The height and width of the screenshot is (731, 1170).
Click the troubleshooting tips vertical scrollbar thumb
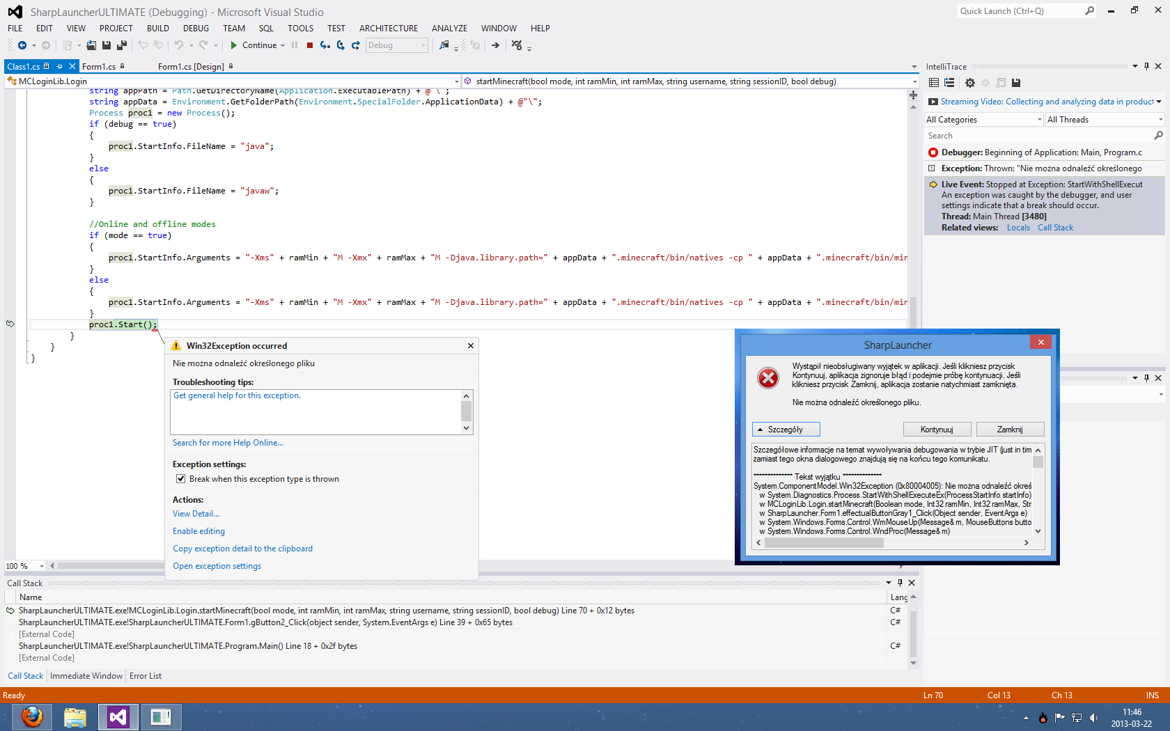(467, 411)
